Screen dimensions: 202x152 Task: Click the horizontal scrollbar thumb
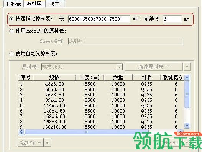(87, 132)
